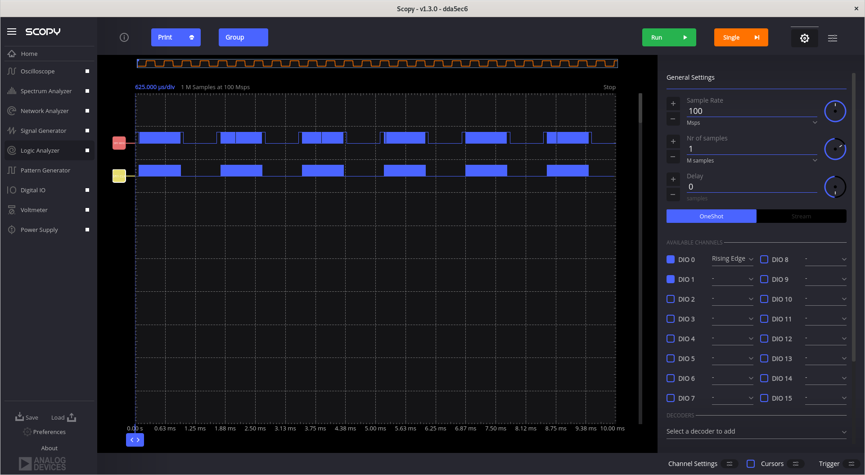Click the Preferences label in sidebar
Viewport: 865px width, 475px height.
pyautogui.click(x=50, y=432)
